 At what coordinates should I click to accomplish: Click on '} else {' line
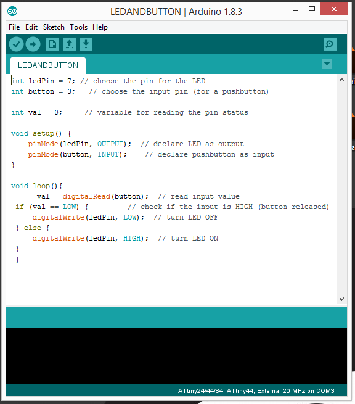click(33, 228)
